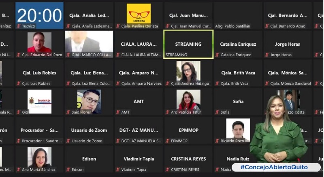Image resolution: width=324 pixels, height=177 pixels.
Task: Click muted mic icon on Said Flores tile
Action: point(68,112)
